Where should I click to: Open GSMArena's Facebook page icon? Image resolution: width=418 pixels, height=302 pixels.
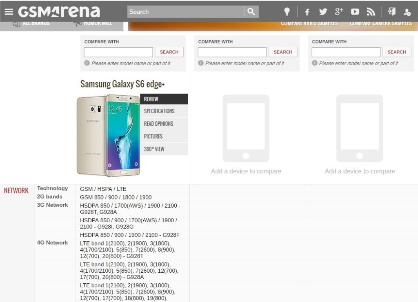pos(307,12)
